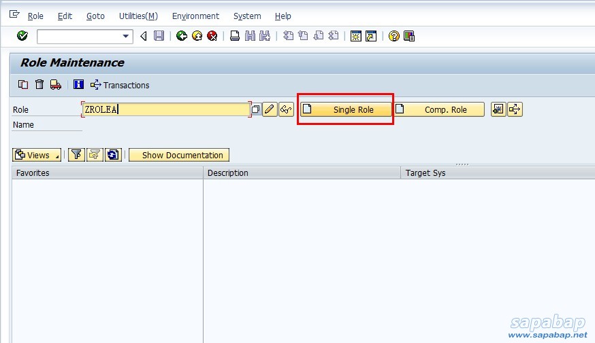Click the Display role glasses icon
595x343 pixels.
click(286, 109)
